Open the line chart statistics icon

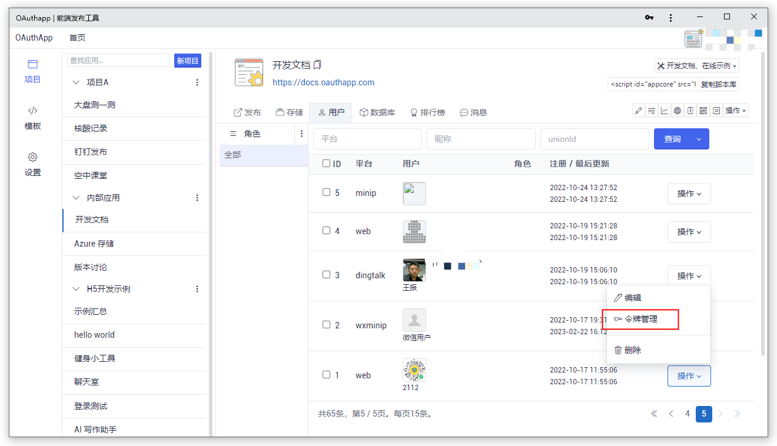point(665,111)
